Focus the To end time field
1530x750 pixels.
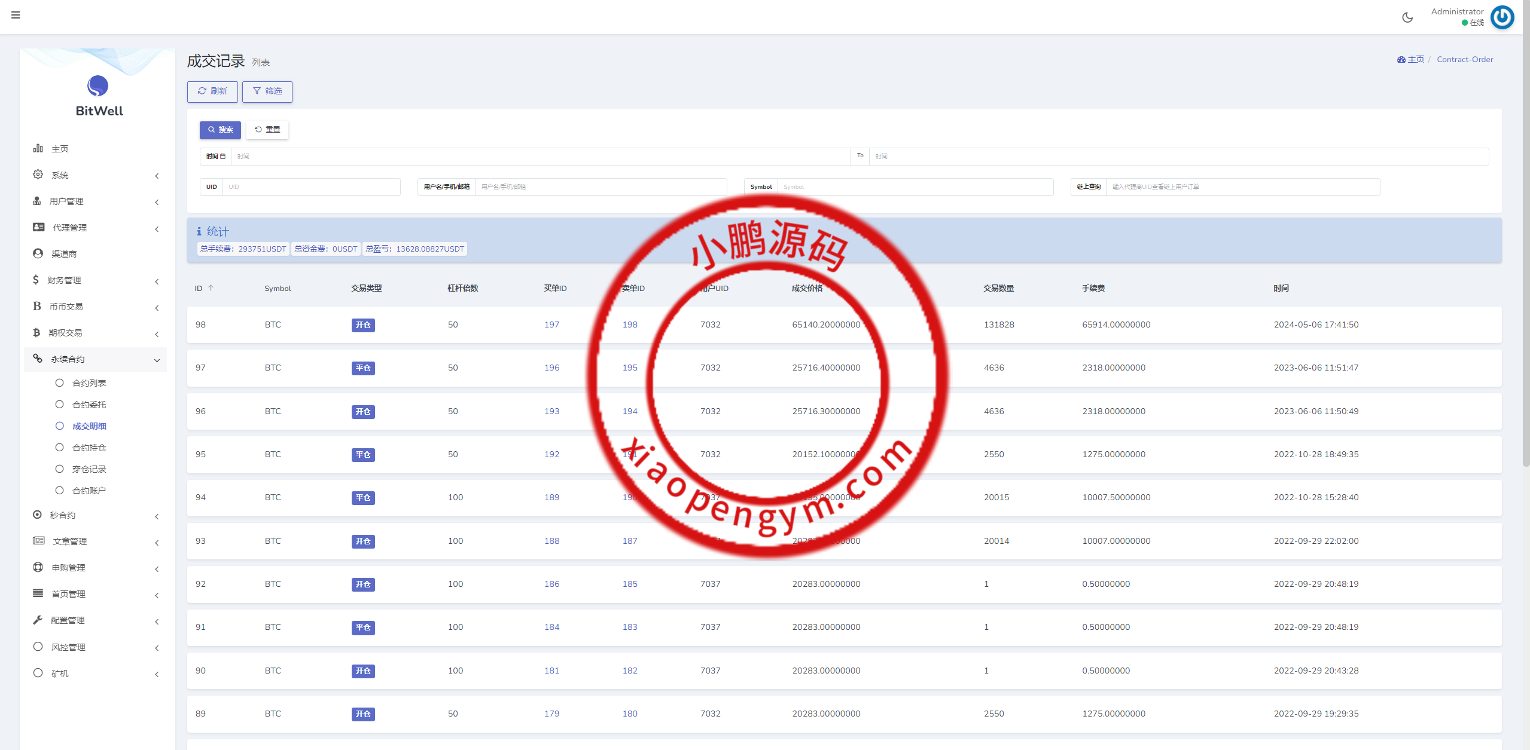1179,157
